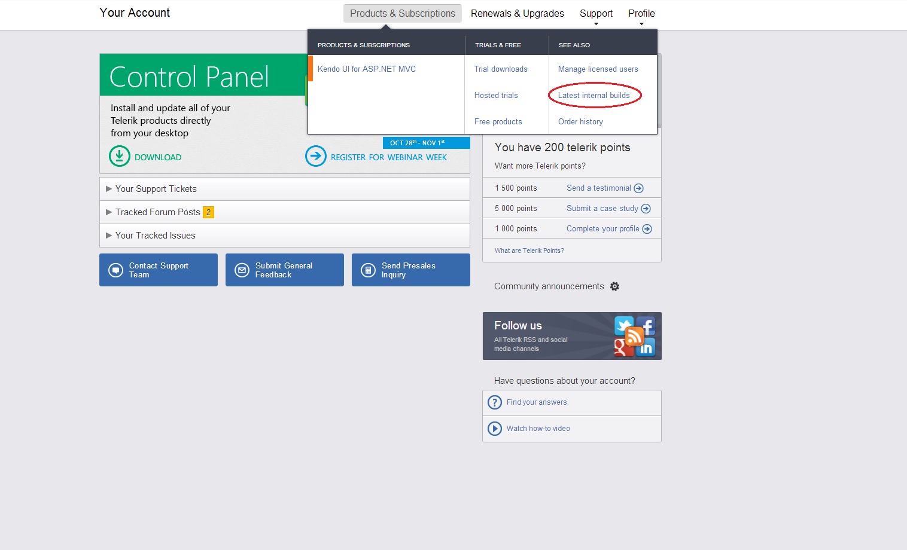Select Order history menu entry
This screenshot has height=550, width=907.
click(580, 121)
